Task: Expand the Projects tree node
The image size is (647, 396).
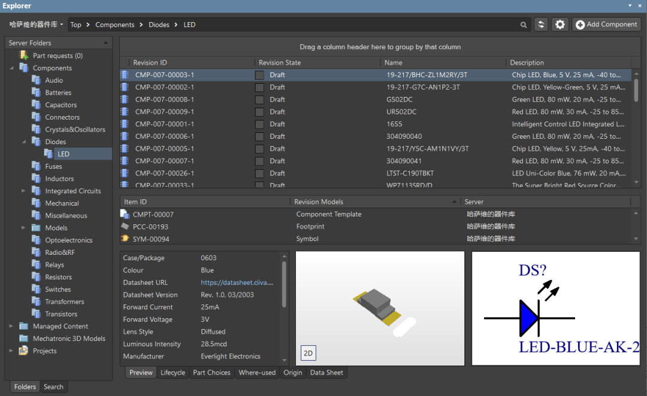Action: click(x=11, y=351)
